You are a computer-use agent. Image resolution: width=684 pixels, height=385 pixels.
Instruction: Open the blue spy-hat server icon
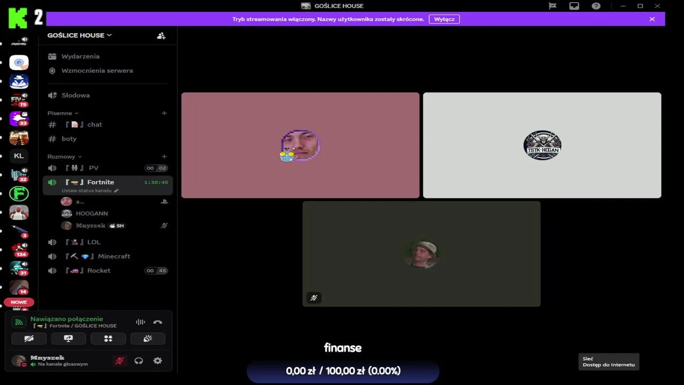pos(19,81)
